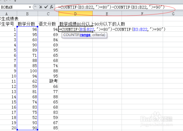This screenshot has width=183, height=131.
Task: Select column E header
Action: (x=107, y=14)
